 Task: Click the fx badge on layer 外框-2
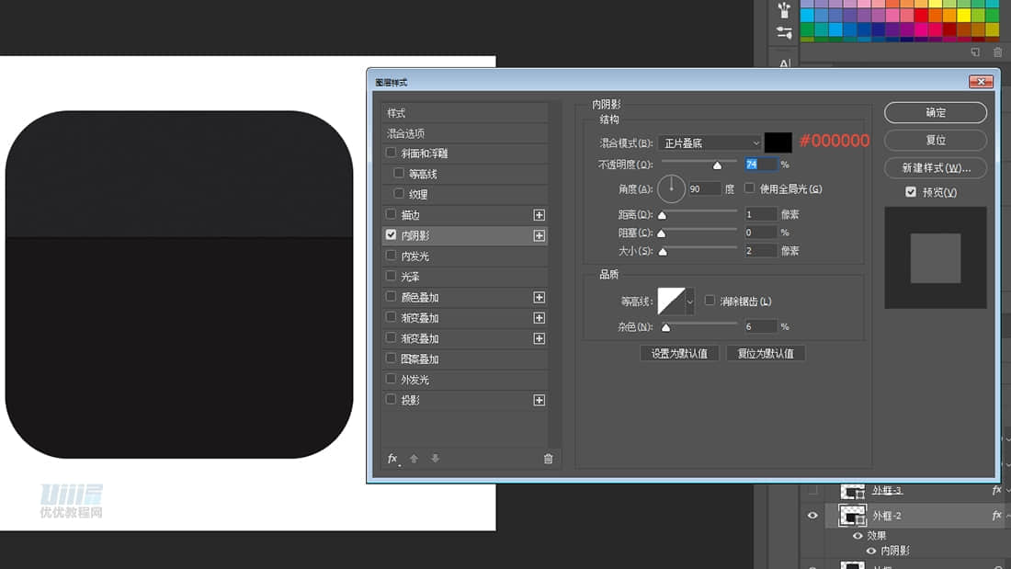997,515
